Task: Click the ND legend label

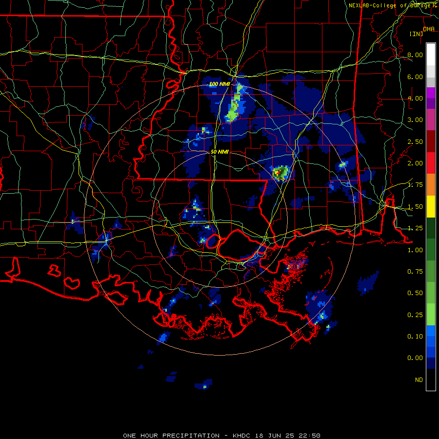Action: pos(419,380)
